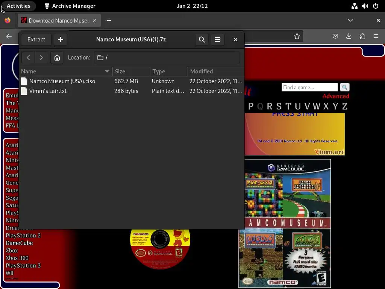Open the Firefox extensions icon
The width and height of the screenshot is (385, 289).
coord(362,37)
